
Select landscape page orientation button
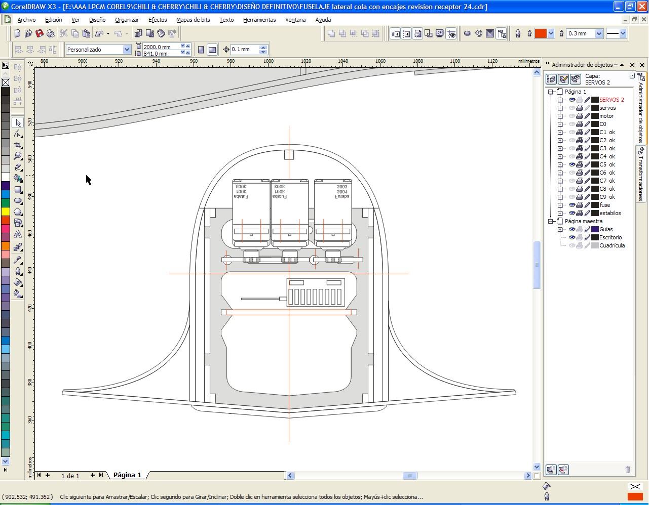212,50
